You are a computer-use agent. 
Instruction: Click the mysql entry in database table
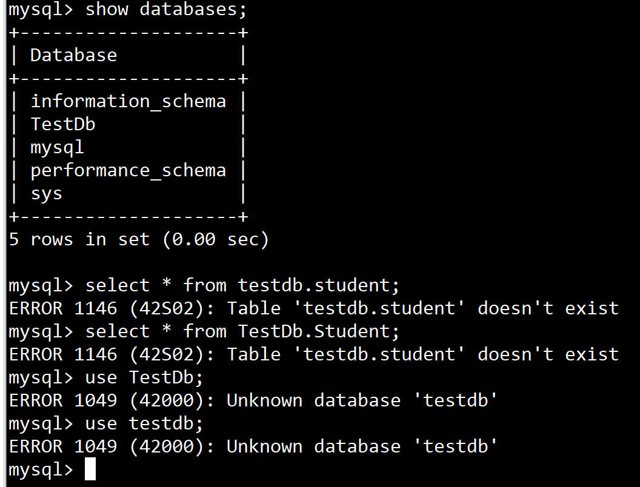(57, 147)
